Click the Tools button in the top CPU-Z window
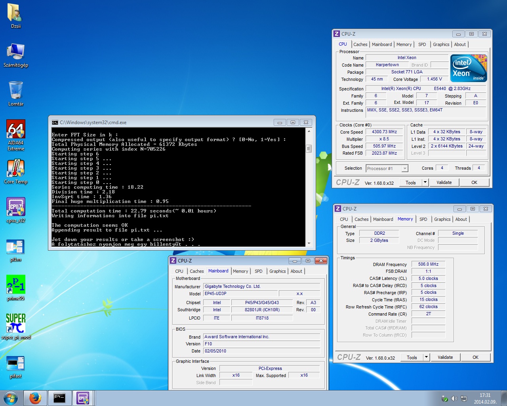The width and height of the screenshot is (507, 406). coord(411,182)
